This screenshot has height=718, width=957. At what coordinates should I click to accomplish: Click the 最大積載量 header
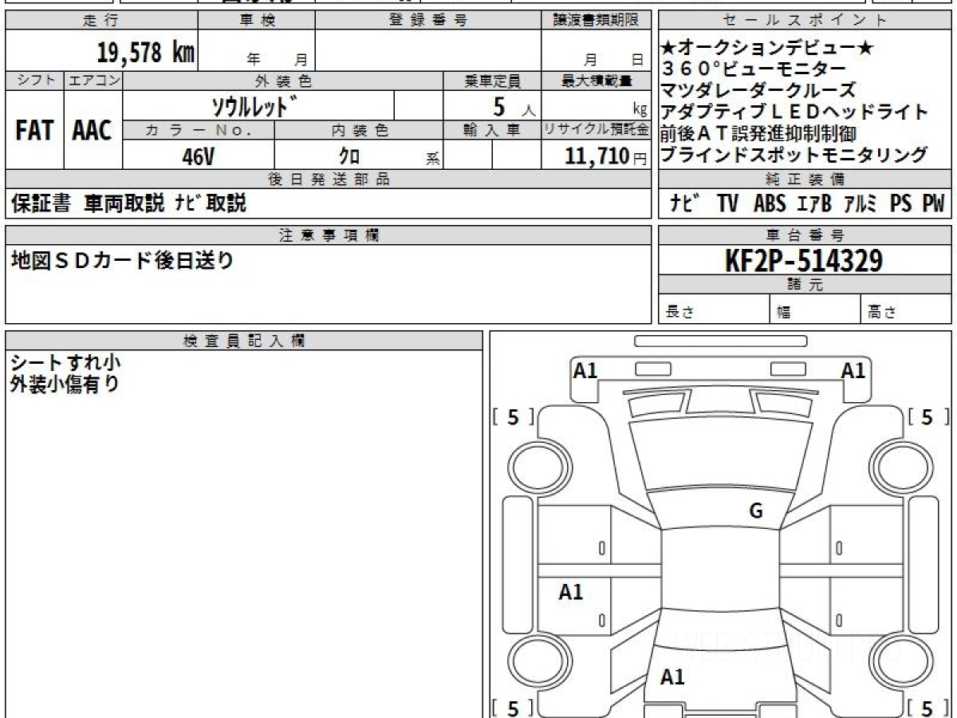coord(597,81)
